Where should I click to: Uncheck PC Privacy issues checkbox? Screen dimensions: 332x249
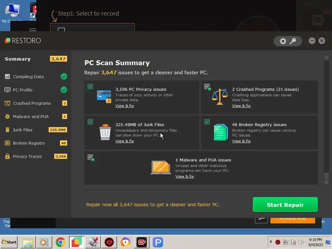click(90, 86)
